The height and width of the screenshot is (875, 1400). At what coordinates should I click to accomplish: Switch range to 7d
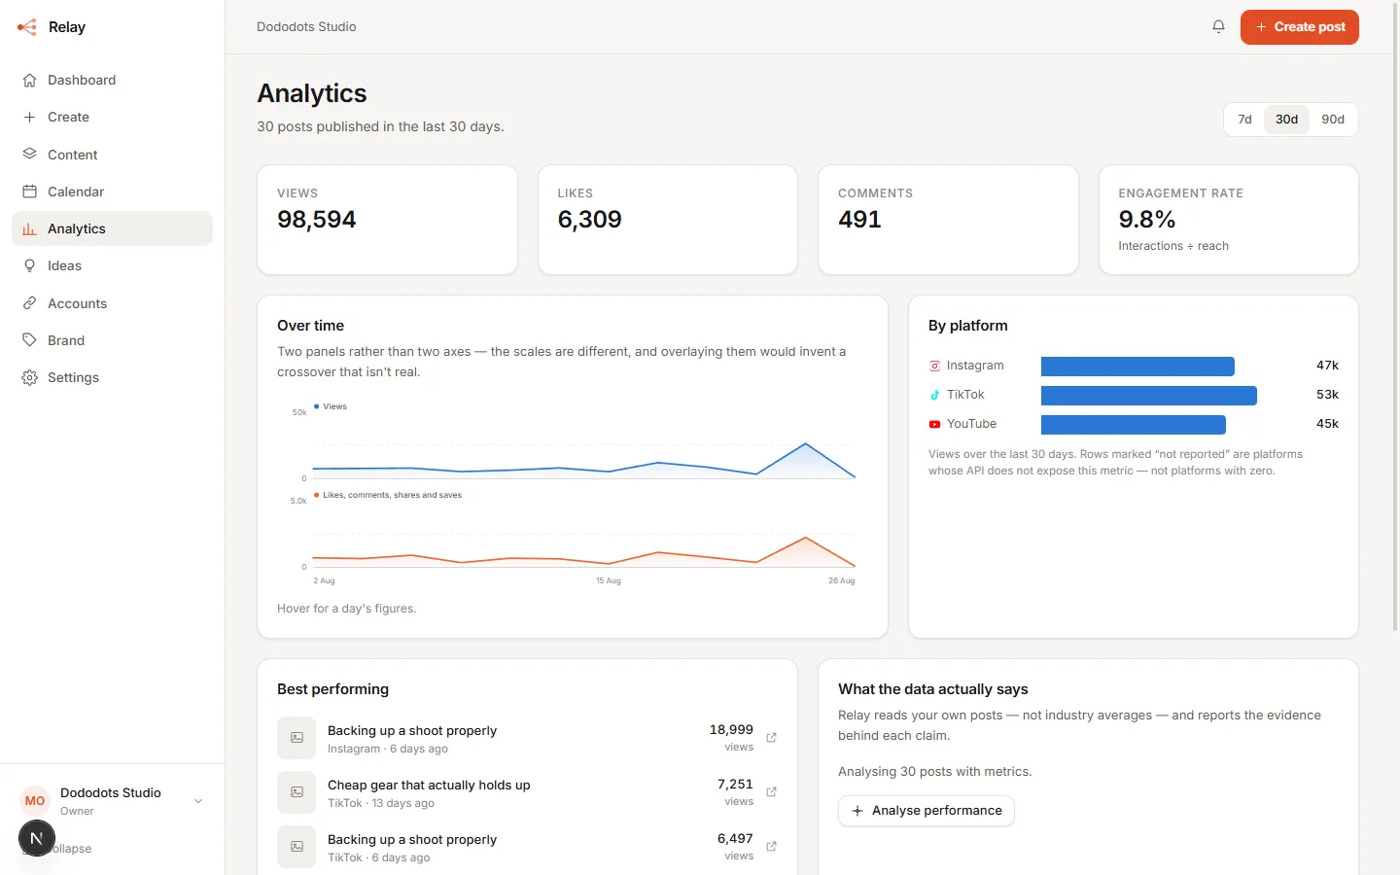pyautogui.click(x=1244, y=120)
